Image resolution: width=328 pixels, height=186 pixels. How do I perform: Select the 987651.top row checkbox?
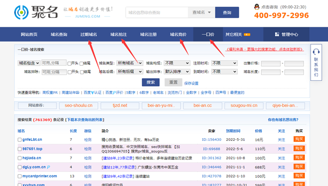coord(19,149)
